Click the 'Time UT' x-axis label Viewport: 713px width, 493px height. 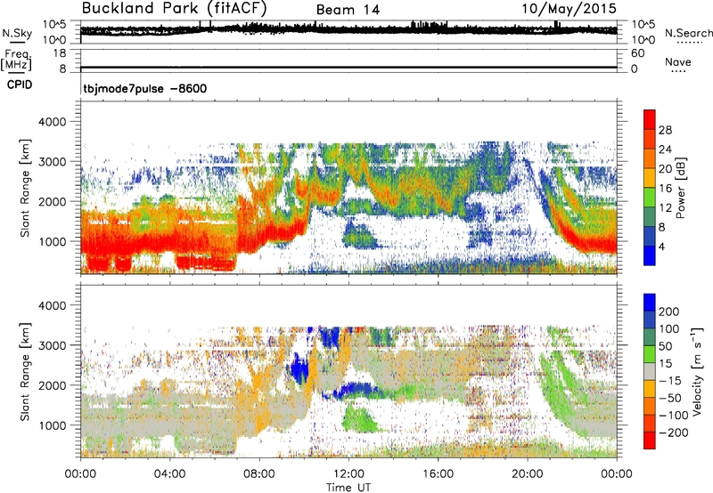pos(348,487)
